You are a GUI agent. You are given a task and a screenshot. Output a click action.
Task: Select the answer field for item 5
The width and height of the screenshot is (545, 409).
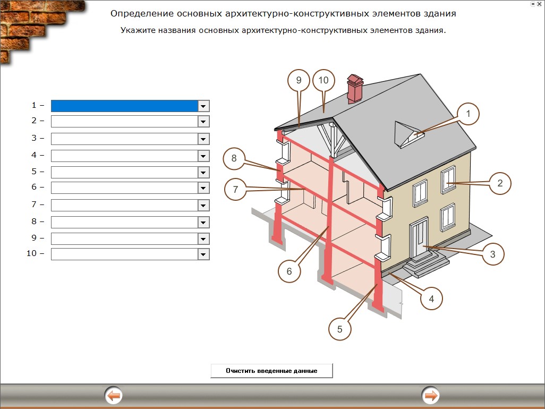point(124,173)
